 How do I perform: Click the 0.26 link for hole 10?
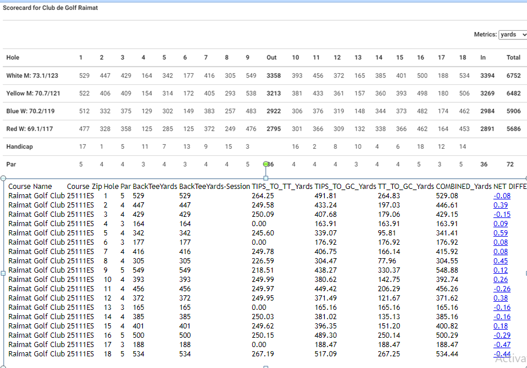(x=500, y=280)
